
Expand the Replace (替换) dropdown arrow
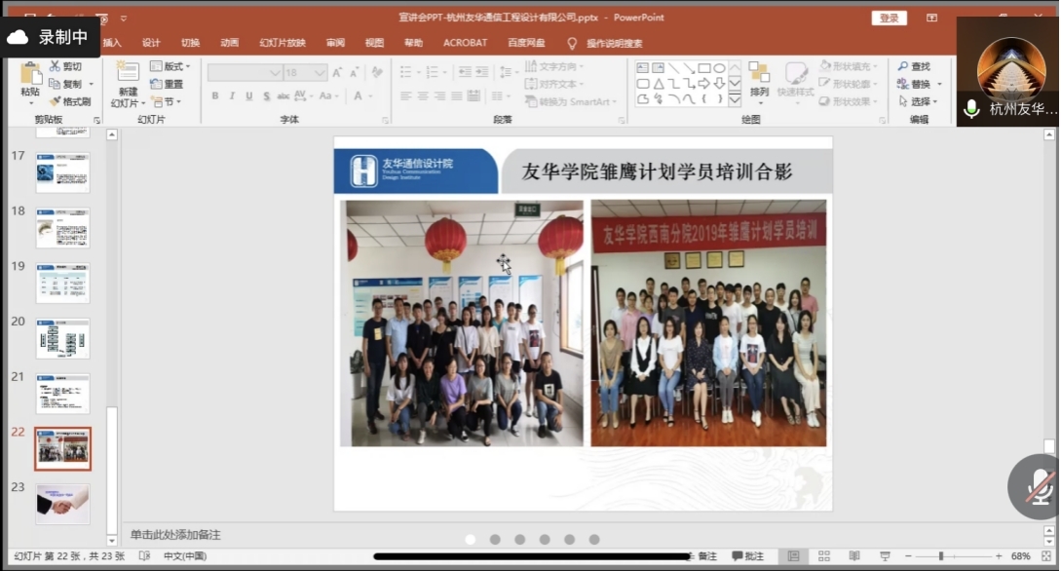point(939,84)
